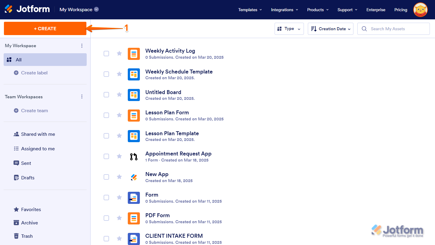Favorite the Untitled Board item
Viewport: 435px width, 245px height.
click(119, 95)
